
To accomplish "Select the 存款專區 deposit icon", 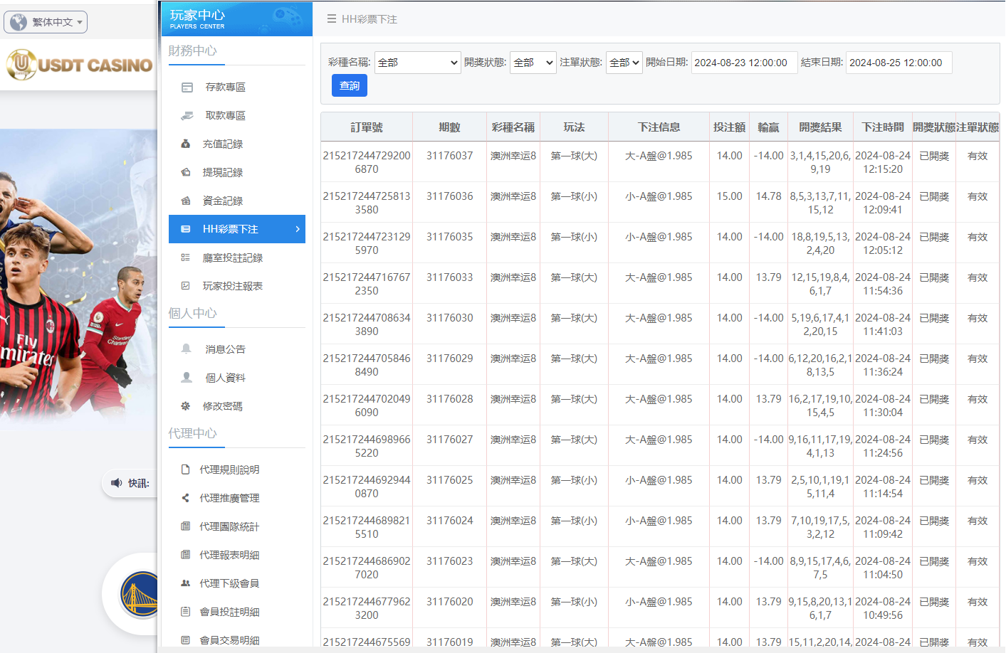I will coord(187,87).
